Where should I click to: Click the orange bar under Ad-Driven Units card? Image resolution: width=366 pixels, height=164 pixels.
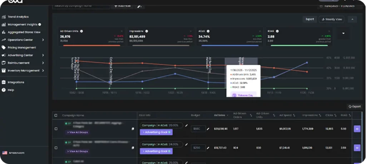pos(92,45)
